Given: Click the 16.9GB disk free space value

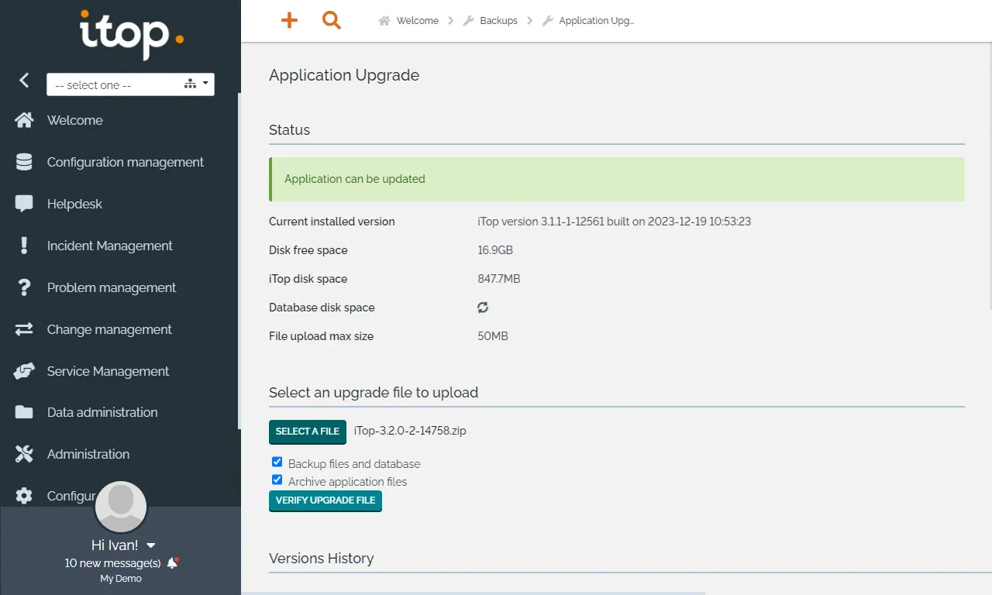Looking at the screenshot, I should click(x=495, y=250).
